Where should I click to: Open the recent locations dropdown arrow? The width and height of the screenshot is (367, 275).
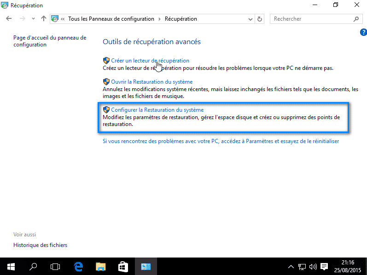coord(33,19)
